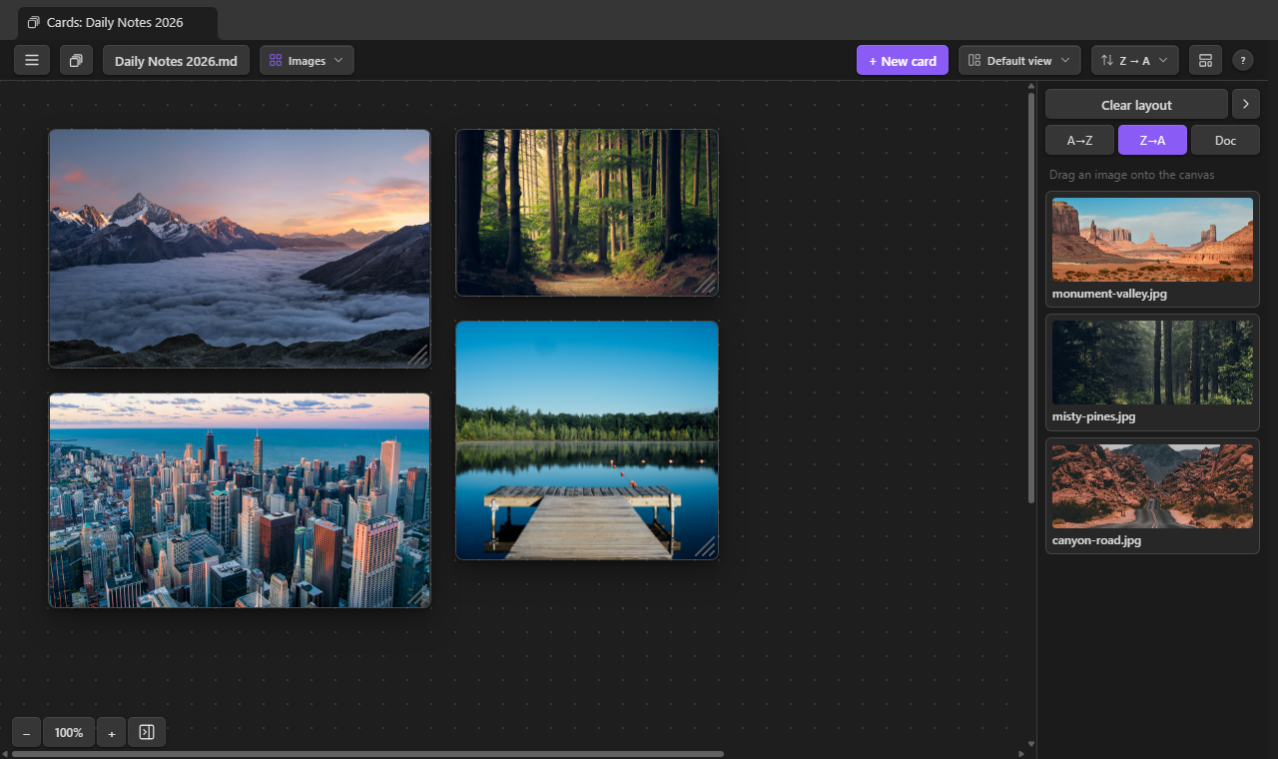
Task: Click the Clear layout button
Action: [1136, 105]
